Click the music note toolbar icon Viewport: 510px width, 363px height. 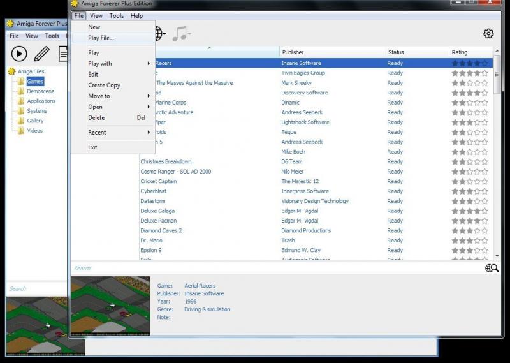(180, 34)
